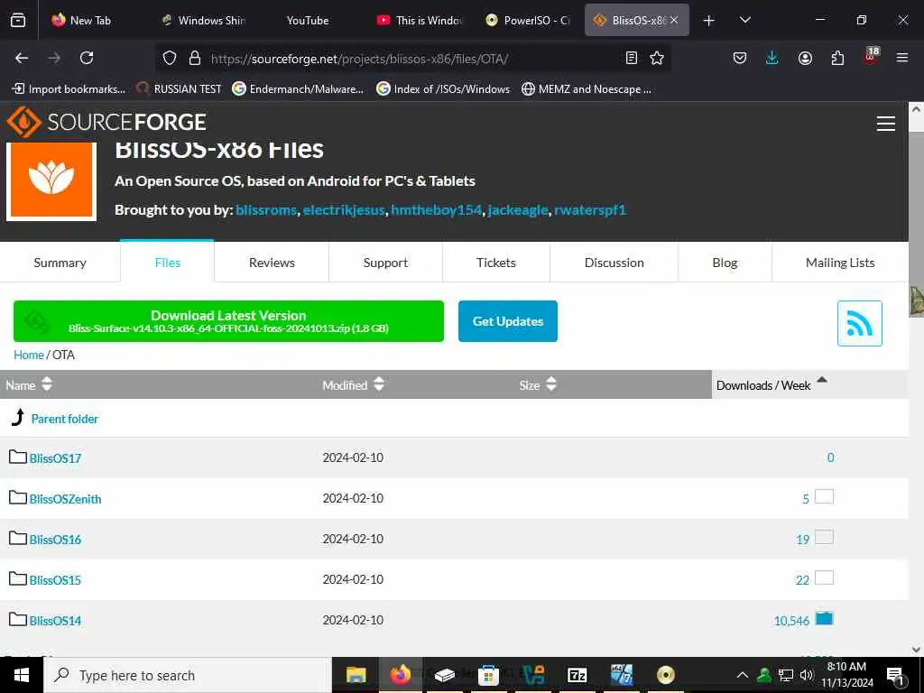Open Firefox application menu
The width and height of the screenshot is (924, 693).
pos(902,58)
